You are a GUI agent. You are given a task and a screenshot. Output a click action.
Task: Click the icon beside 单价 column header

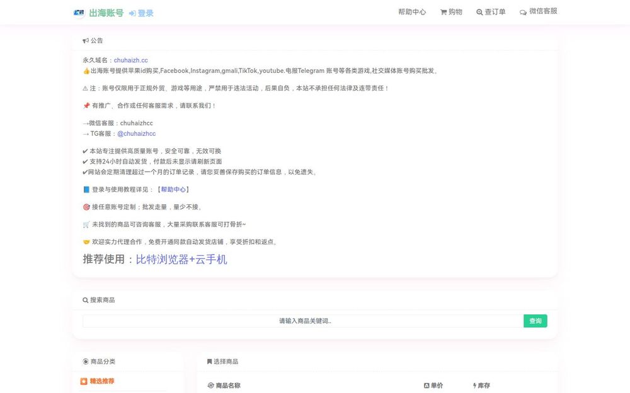pos(427,385)
